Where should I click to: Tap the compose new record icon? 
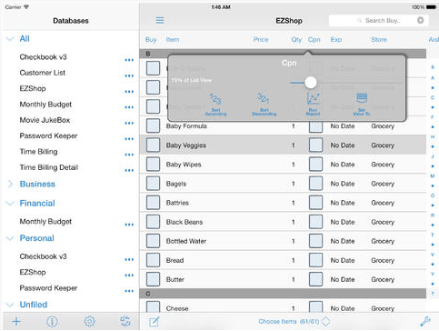pyautogui.click(x=154, y=321)
